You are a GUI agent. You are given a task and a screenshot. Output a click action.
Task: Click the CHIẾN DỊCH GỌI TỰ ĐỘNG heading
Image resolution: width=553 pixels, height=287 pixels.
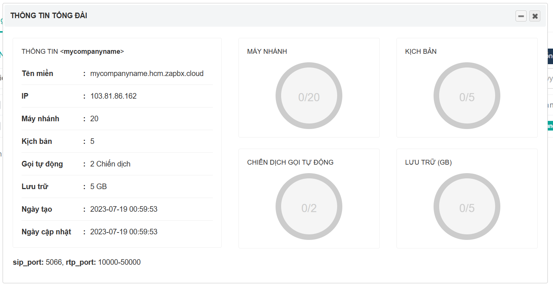tap(290, 162)
